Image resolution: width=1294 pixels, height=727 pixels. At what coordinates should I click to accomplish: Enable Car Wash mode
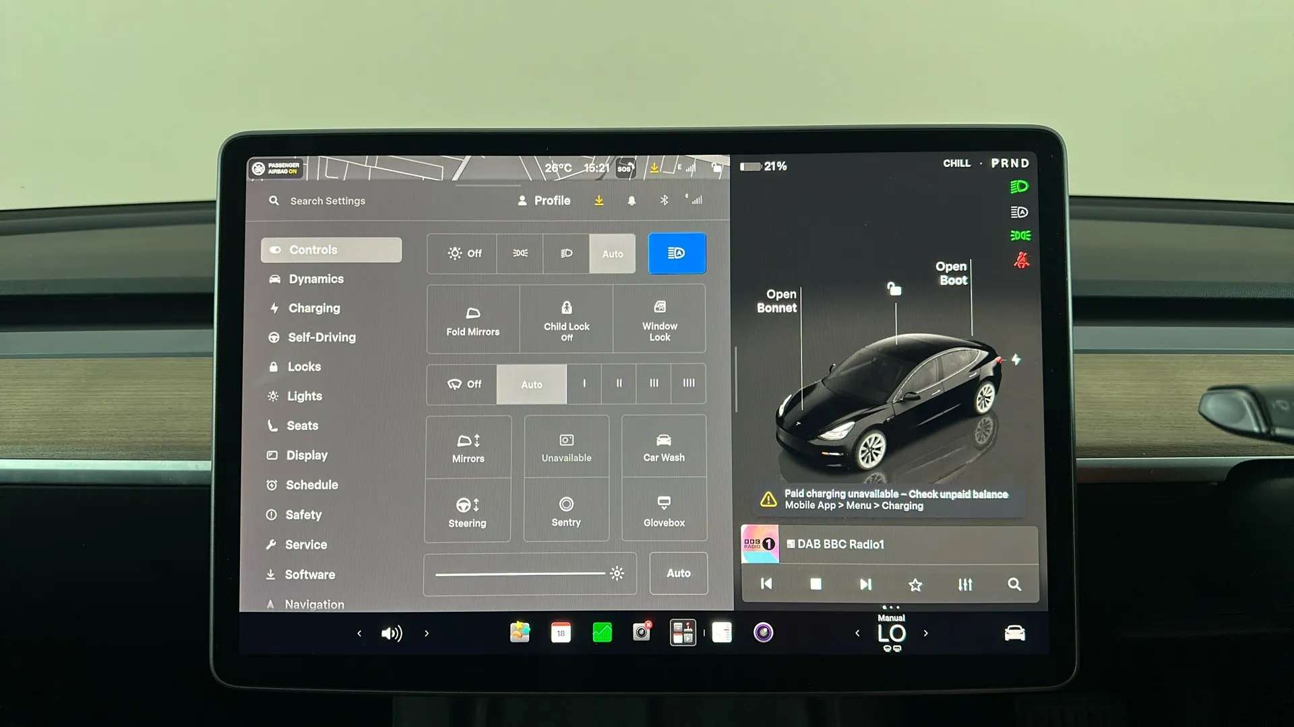(x=664, y=447)
